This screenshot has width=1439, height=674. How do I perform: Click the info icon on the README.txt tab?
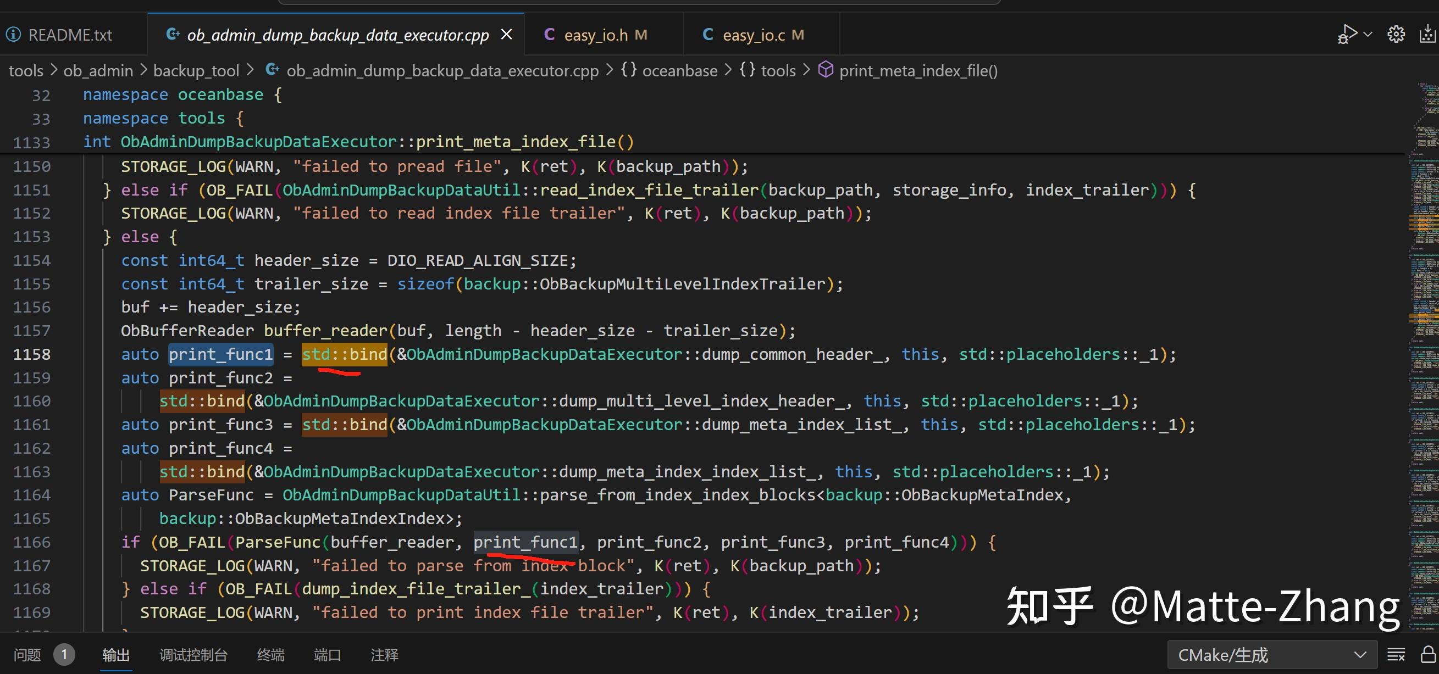pyautogui.click(x=13, y=34)
